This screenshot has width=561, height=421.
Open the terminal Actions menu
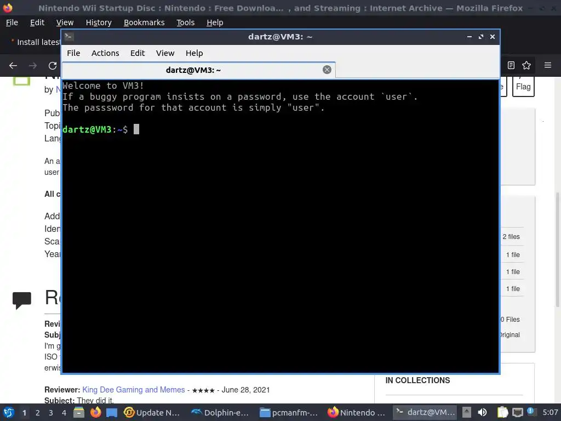(x=105, y=53)
